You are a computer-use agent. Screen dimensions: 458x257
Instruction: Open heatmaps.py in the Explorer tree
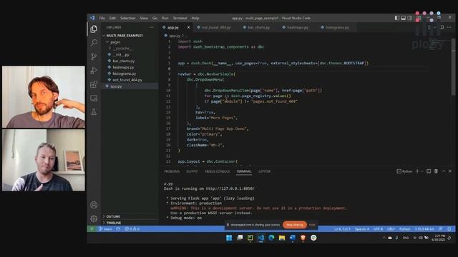123,67
